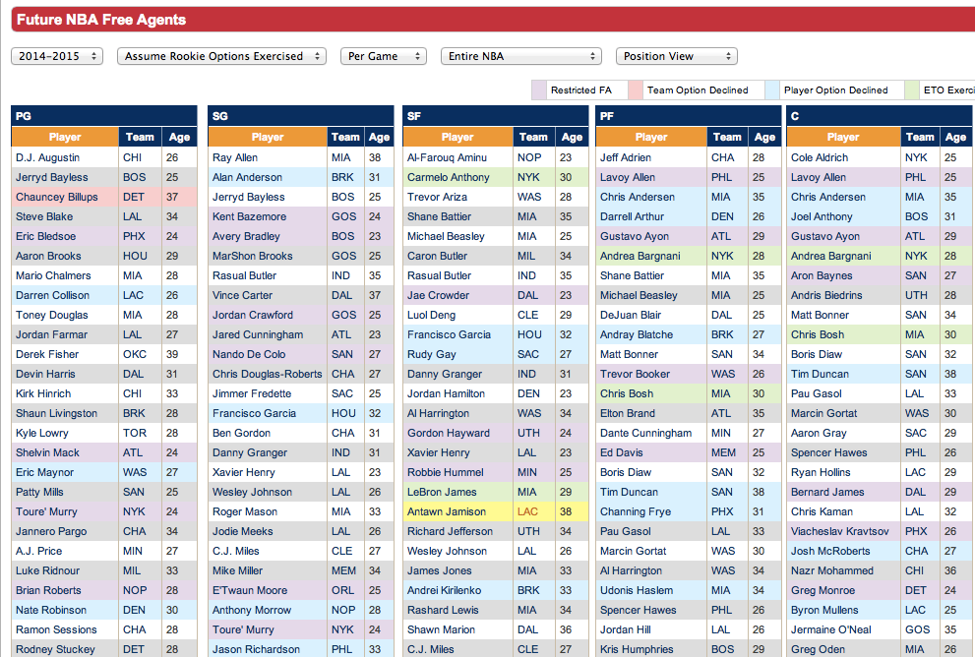975x657 pixels.
Task: Select Chauncey Billups in the PG list
Action: point(57,197)
